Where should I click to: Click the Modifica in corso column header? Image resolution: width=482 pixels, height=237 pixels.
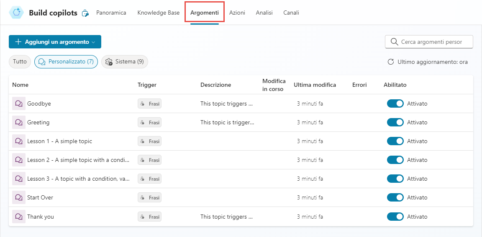pyautogui.click(x=274, y=85)
